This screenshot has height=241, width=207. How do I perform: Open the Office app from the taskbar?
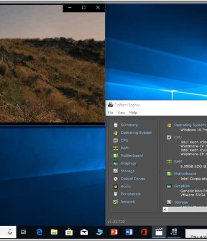[144, 232]
